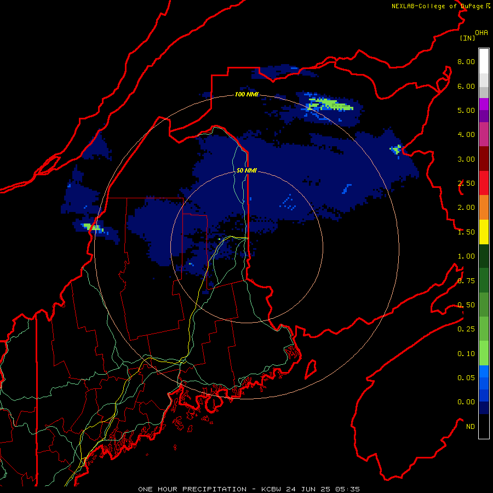Click the bright red 2.50 inch color swatch
Screen dimensions: 493x493
coord(484,183)
